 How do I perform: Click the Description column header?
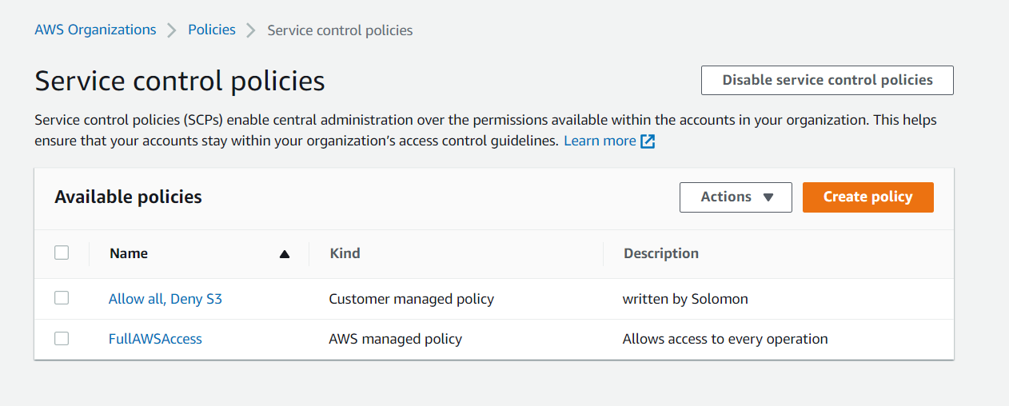coord(661,253)
